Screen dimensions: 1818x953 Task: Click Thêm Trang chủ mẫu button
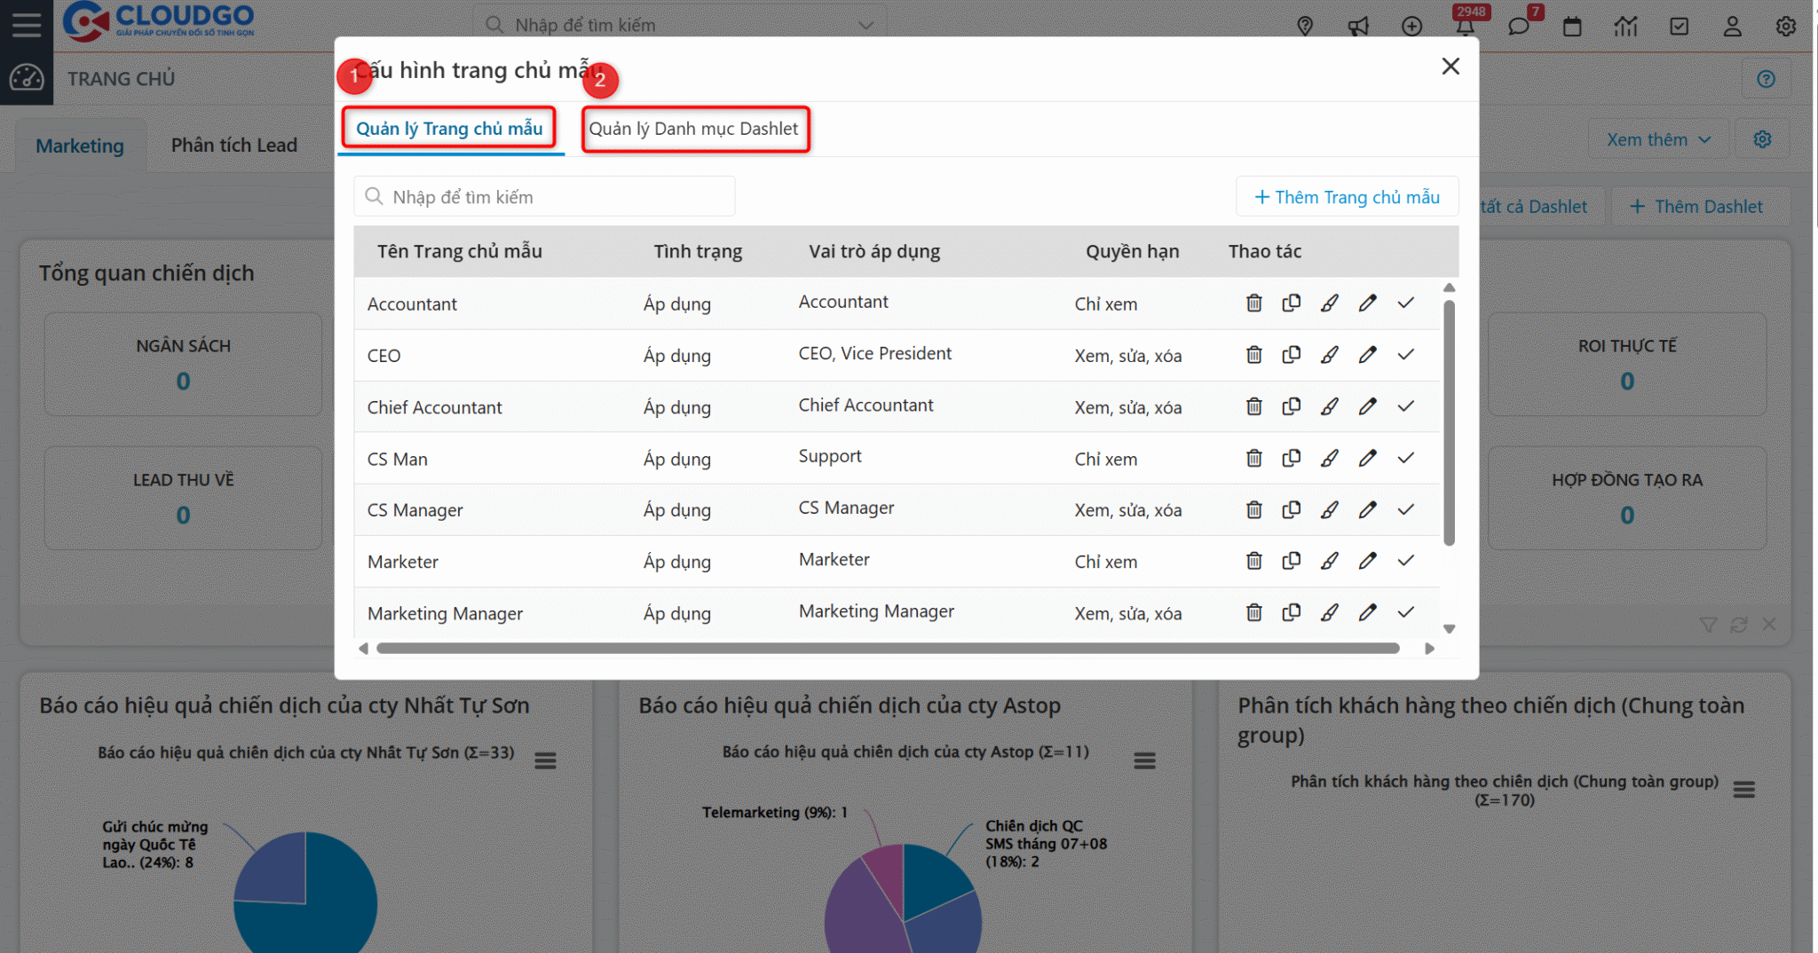[1347, 197]
